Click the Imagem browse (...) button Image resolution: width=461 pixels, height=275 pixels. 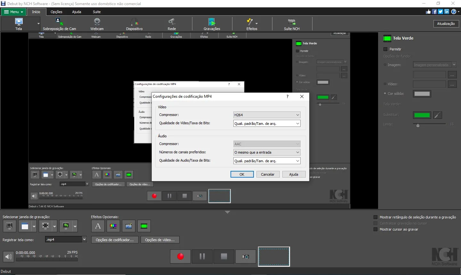click(x=452, y=74)
